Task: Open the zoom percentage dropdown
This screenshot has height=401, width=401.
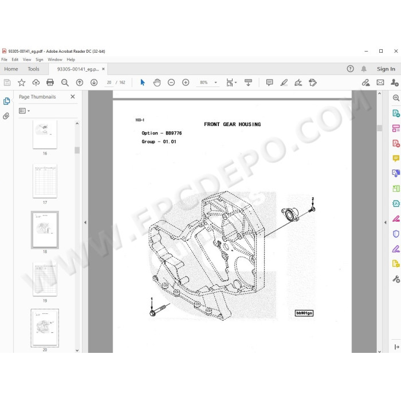Action: pyautogui.click(x=215, y=82)
